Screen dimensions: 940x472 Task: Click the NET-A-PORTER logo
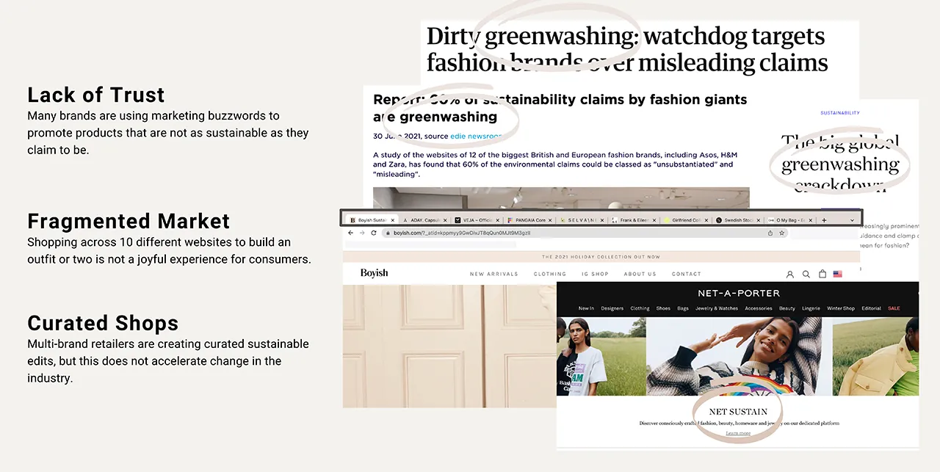point(738,293)
